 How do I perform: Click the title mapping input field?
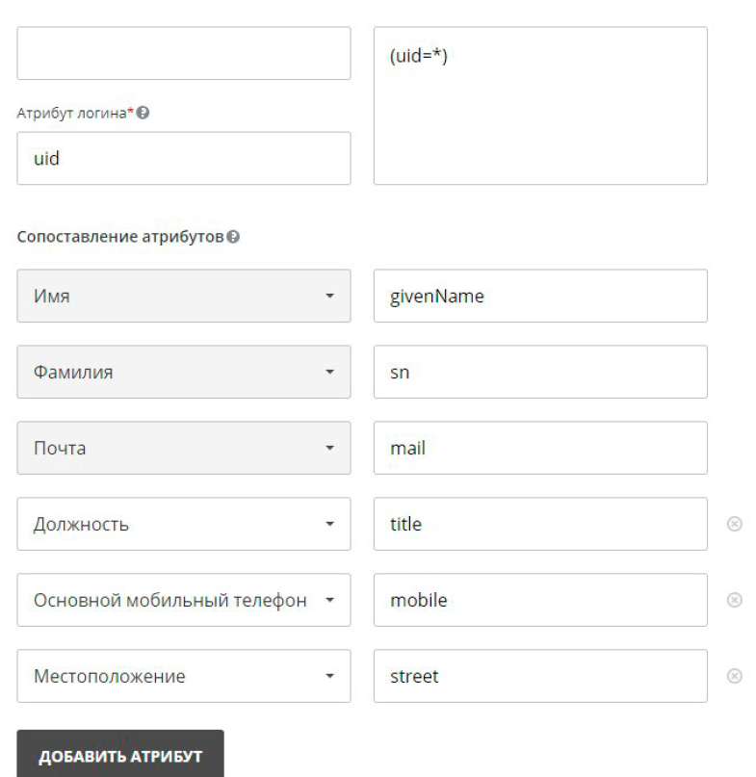[x=540, y=524]
